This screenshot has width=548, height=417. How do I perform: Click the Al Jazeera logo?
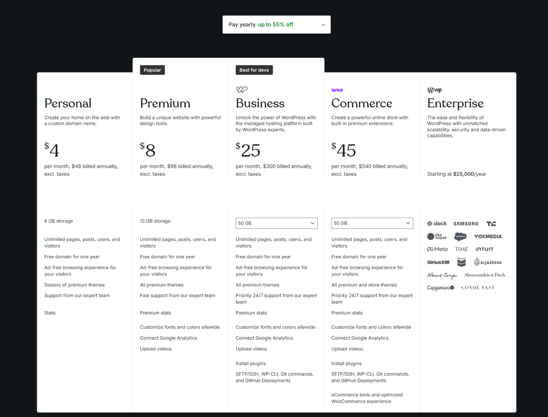point(487,262)
